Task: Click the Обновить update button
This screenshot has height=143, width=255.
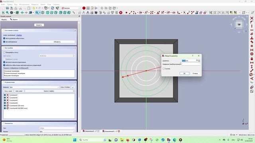Action: coord(57,42)
